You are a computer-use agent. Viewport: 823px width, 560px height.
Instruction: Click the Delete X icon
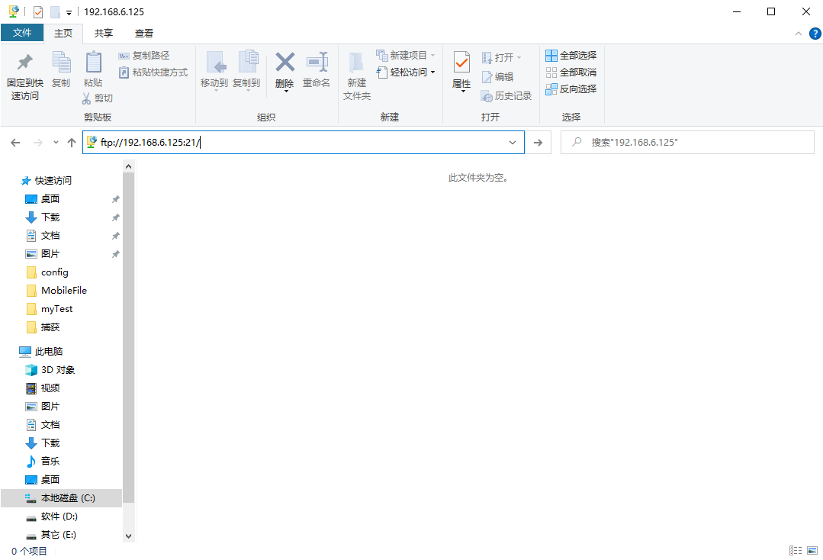[x=285, y=62]
